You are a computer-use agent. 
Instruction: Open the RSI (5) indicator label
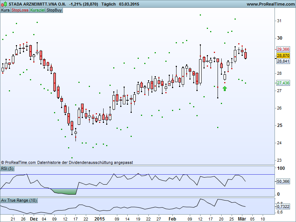8,169
